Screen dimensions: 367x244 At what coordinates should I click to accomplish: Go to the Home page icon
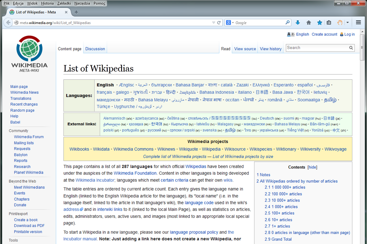(309, 23)
